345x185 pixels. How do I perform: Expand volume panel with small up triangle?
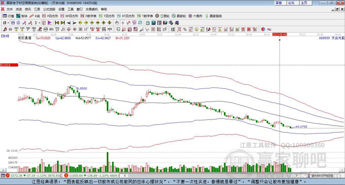[x=3, y=170]
